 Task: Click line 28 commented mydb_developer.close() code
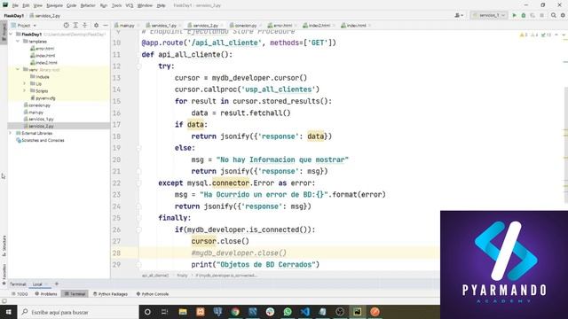pyautogui.click(x=239, y=253)
